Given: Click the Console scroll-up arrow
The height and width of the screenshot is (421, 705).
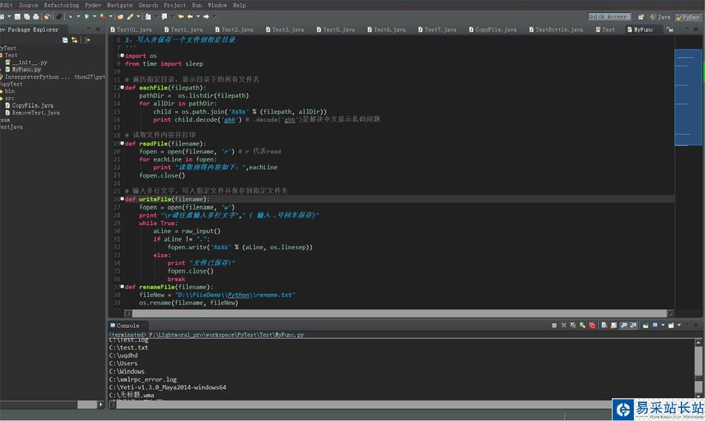Looking at the screenshot, I should click(698, 343).
